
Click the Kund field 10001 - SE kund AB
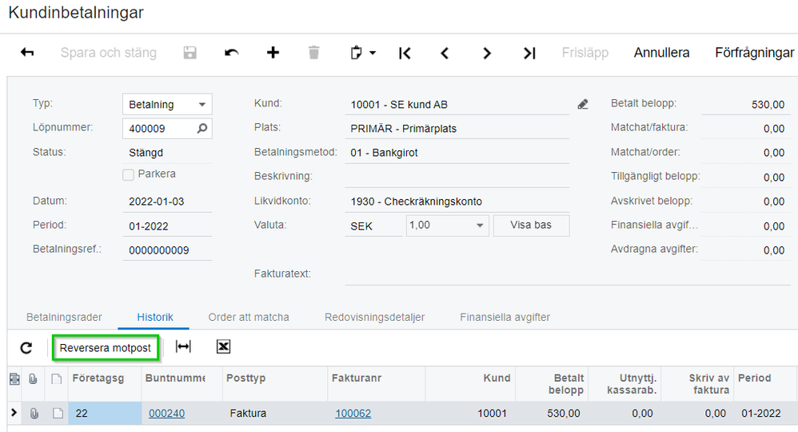point(457,105)
